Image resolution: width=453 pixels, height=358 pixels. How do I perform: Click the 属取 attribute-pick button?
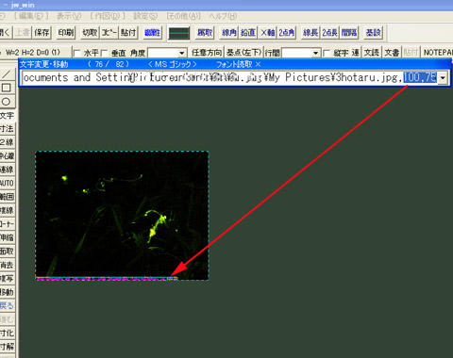point(205,32)
